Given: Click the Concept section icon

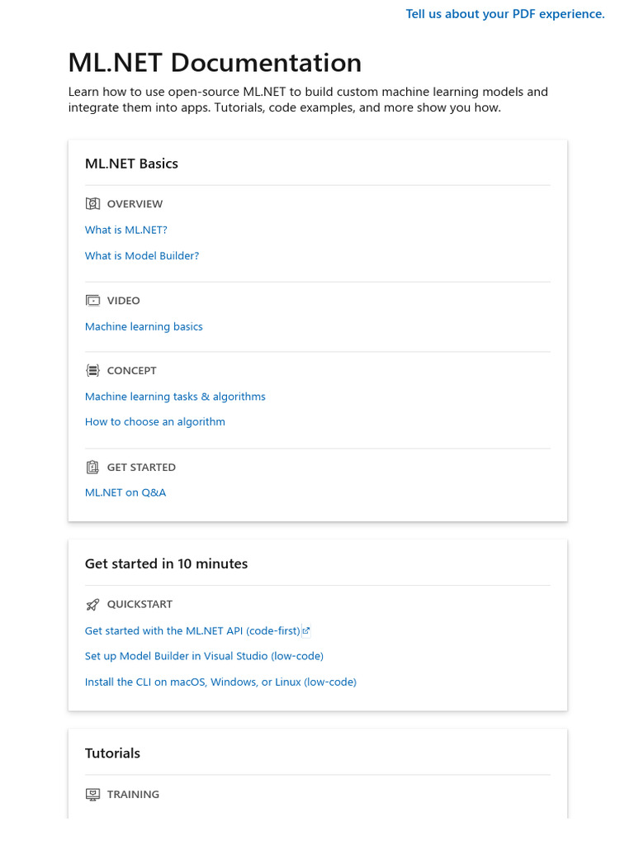Looking at the screenshot, I should tap(92, 371).
